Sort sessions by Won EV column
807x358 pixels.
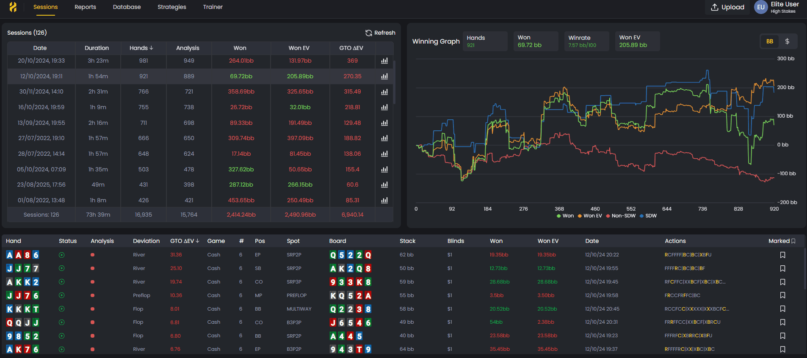click(299, 48)
